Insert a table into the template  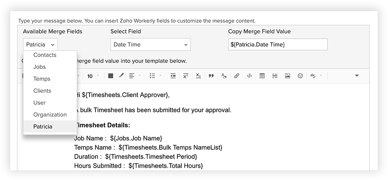pyautogui.click(x=262, y=76)
